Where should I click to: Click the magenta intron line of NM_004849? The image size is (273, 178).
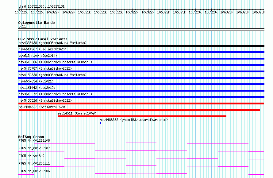pyautogui.click(x=141, y=158)
